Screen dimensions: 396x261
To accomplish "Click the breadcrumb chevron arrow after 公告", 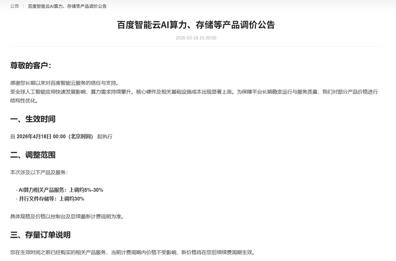I will point(23,6).
